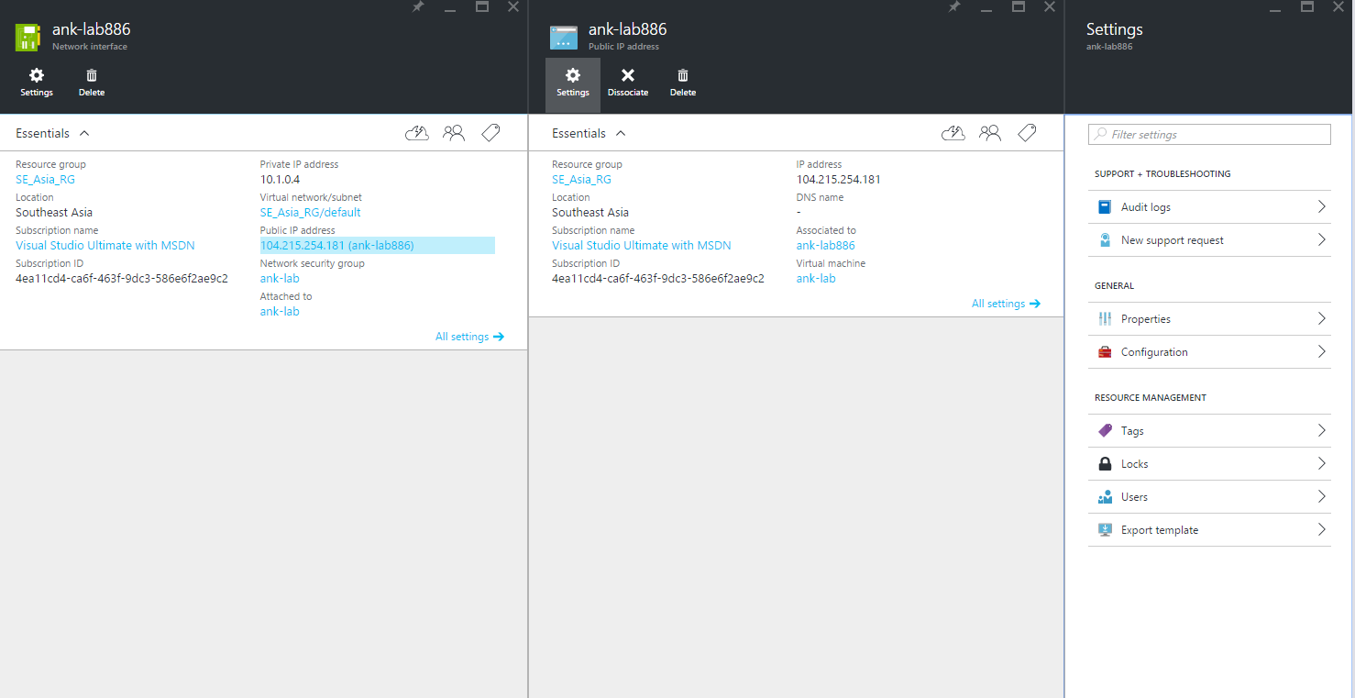Open subscription link in Network interface blade
1355x698 pixels.
(x=105, y=246)
